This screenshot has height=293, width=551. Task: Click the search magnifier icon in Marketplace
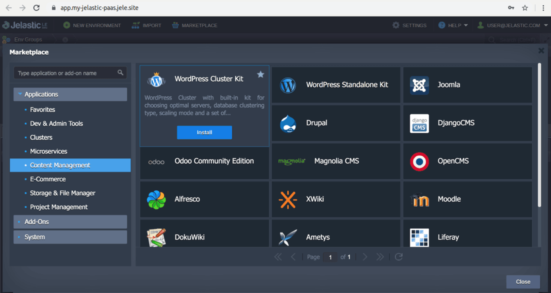pyautogui.click(x=120, y=72)
